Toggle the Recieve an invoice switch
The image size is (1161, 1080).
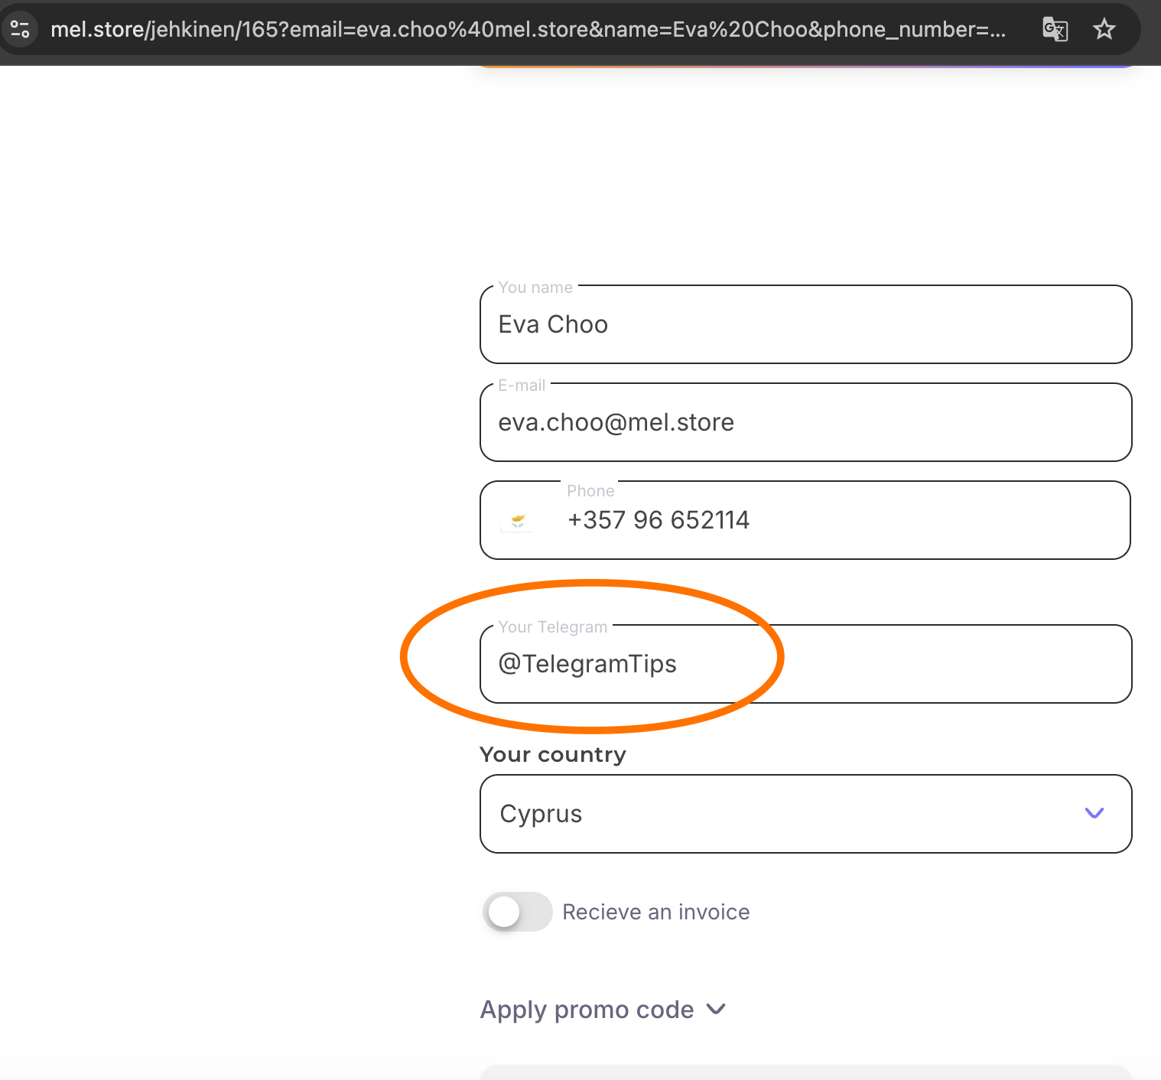coord(517,912)
